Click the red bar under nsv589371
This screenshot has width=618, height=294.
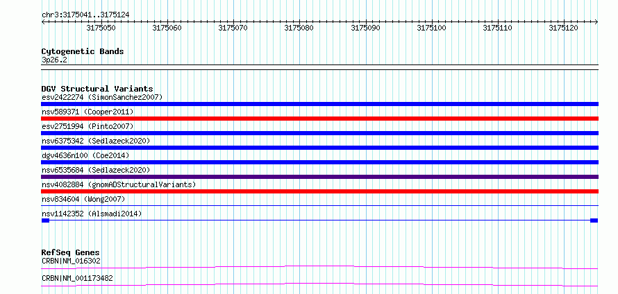[x=319, y=119]
